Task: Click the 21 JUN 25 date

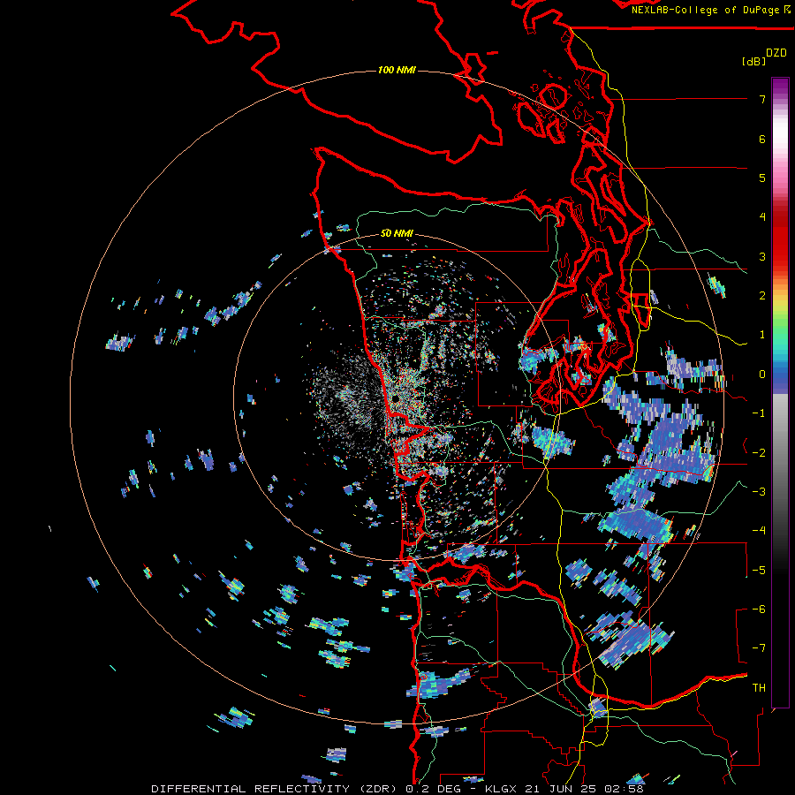Action: [x=561, y=789]
